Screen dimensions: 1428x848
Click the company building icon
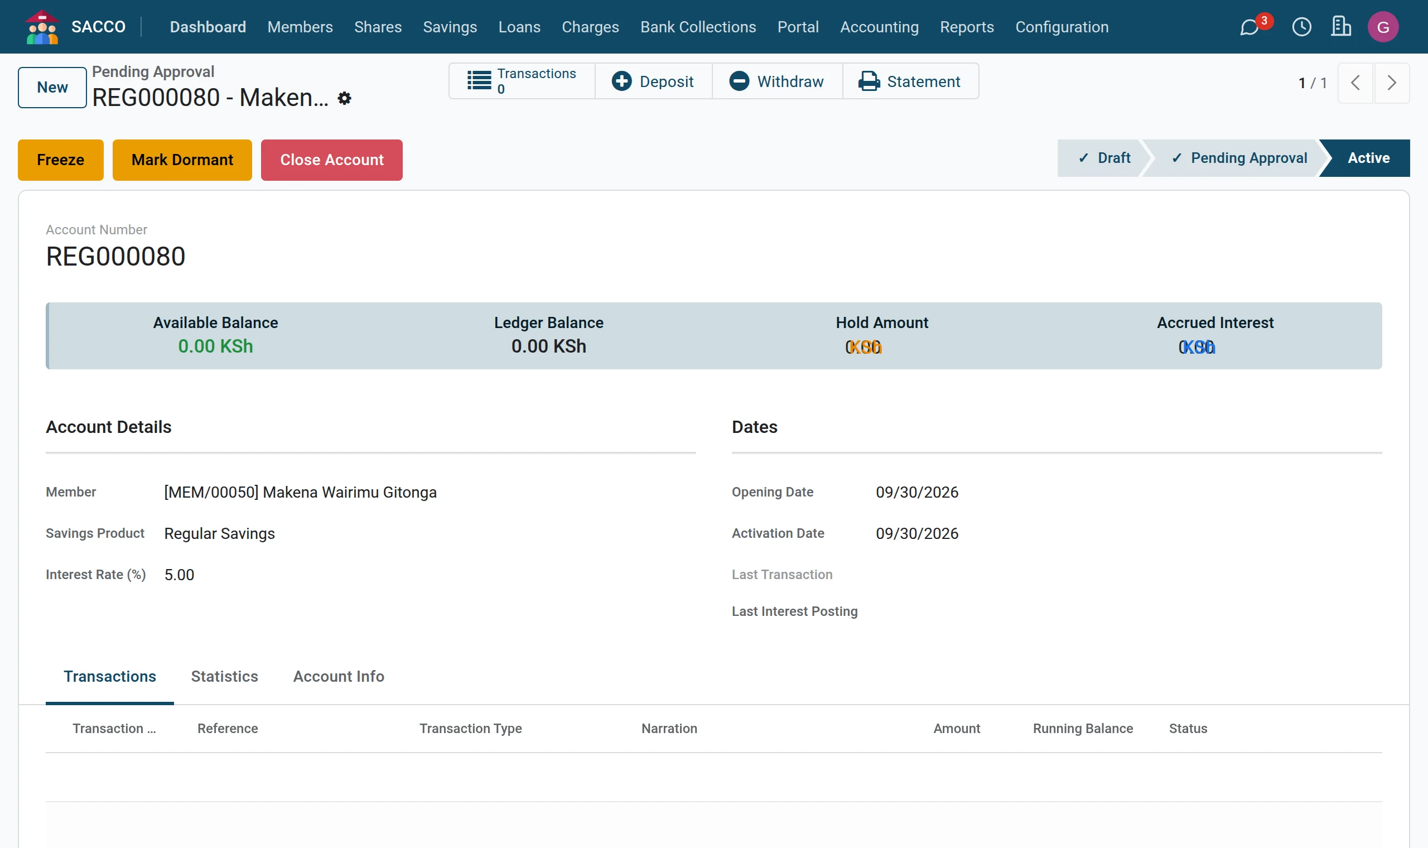click(x=1340, y=27)
